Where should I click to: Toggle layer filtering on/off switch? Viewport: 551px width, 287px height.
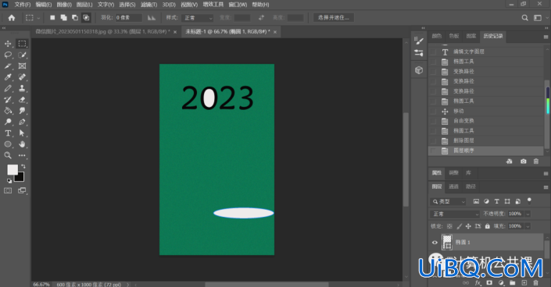529,201
